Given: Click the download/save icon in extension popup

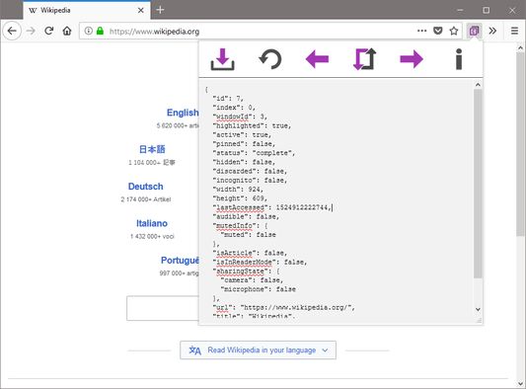Looking at the screenshot, I should [222, 59].
